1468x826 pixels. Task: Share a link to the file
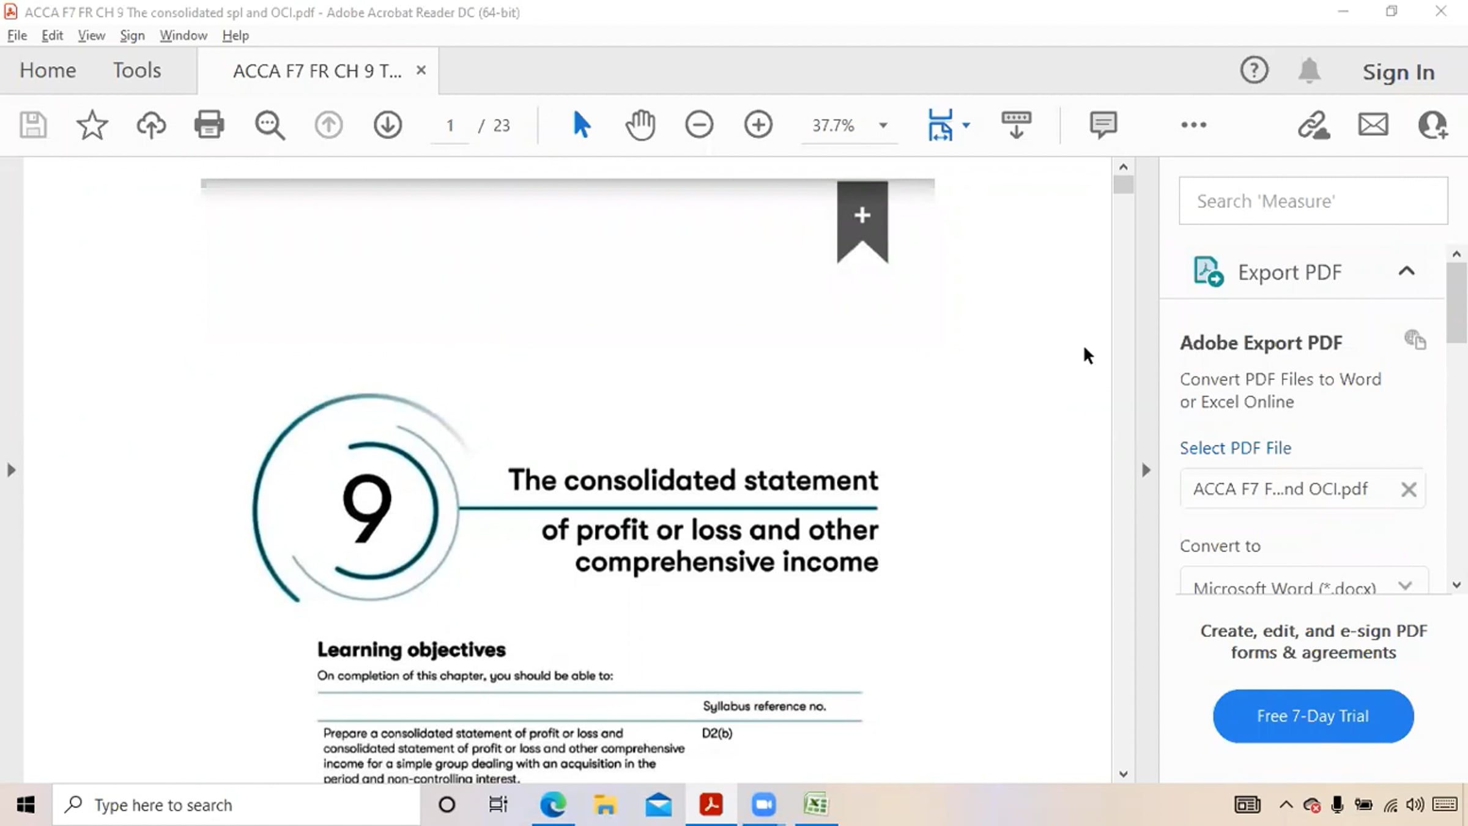click(x=1314, y=125)
